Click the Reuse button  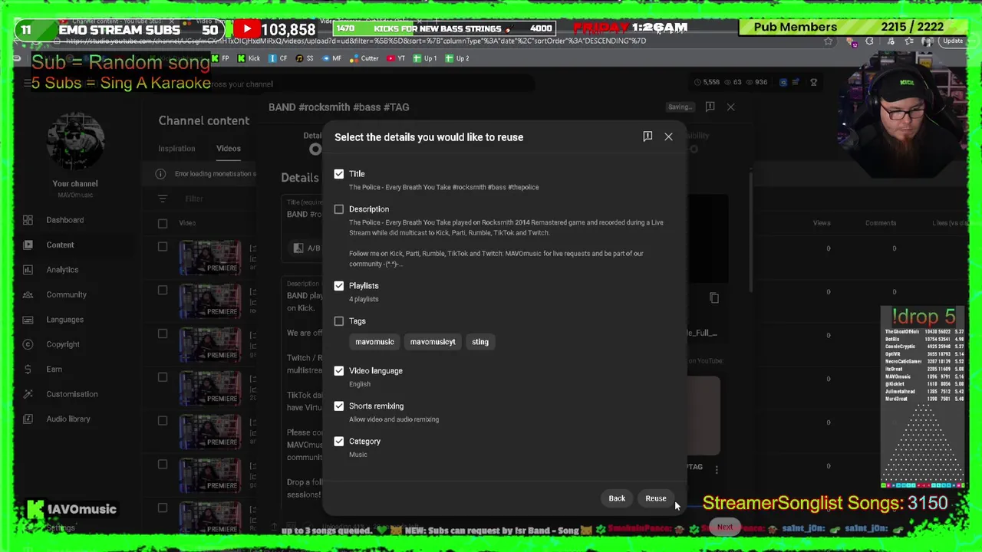(x=656, y=498)
